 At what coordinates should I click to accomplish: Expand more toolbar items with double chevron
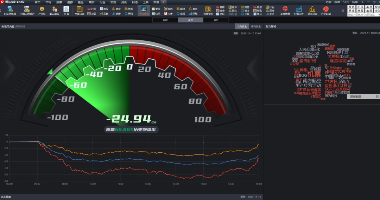coord(343,11)
